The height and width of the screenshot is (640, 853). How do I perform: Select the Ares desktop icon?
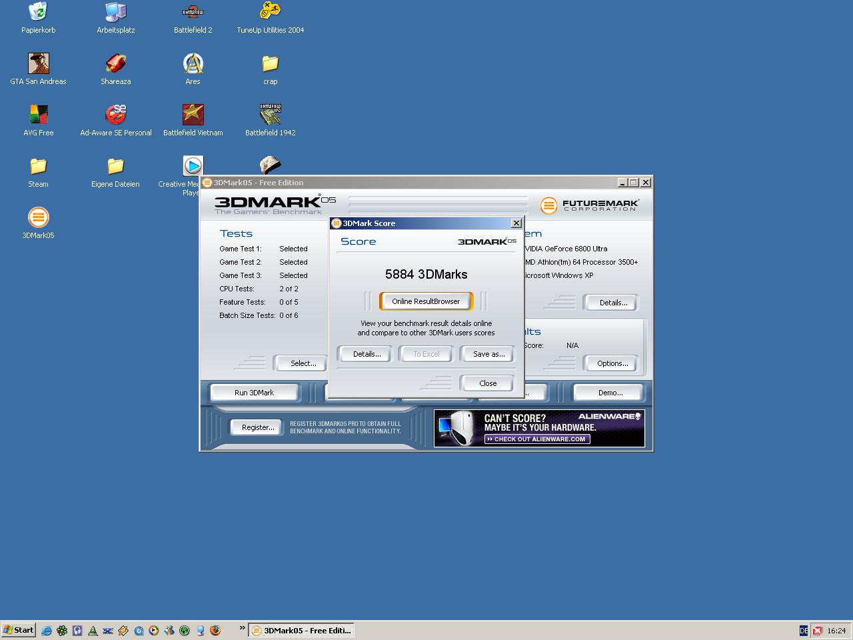(x=193, y=69)
